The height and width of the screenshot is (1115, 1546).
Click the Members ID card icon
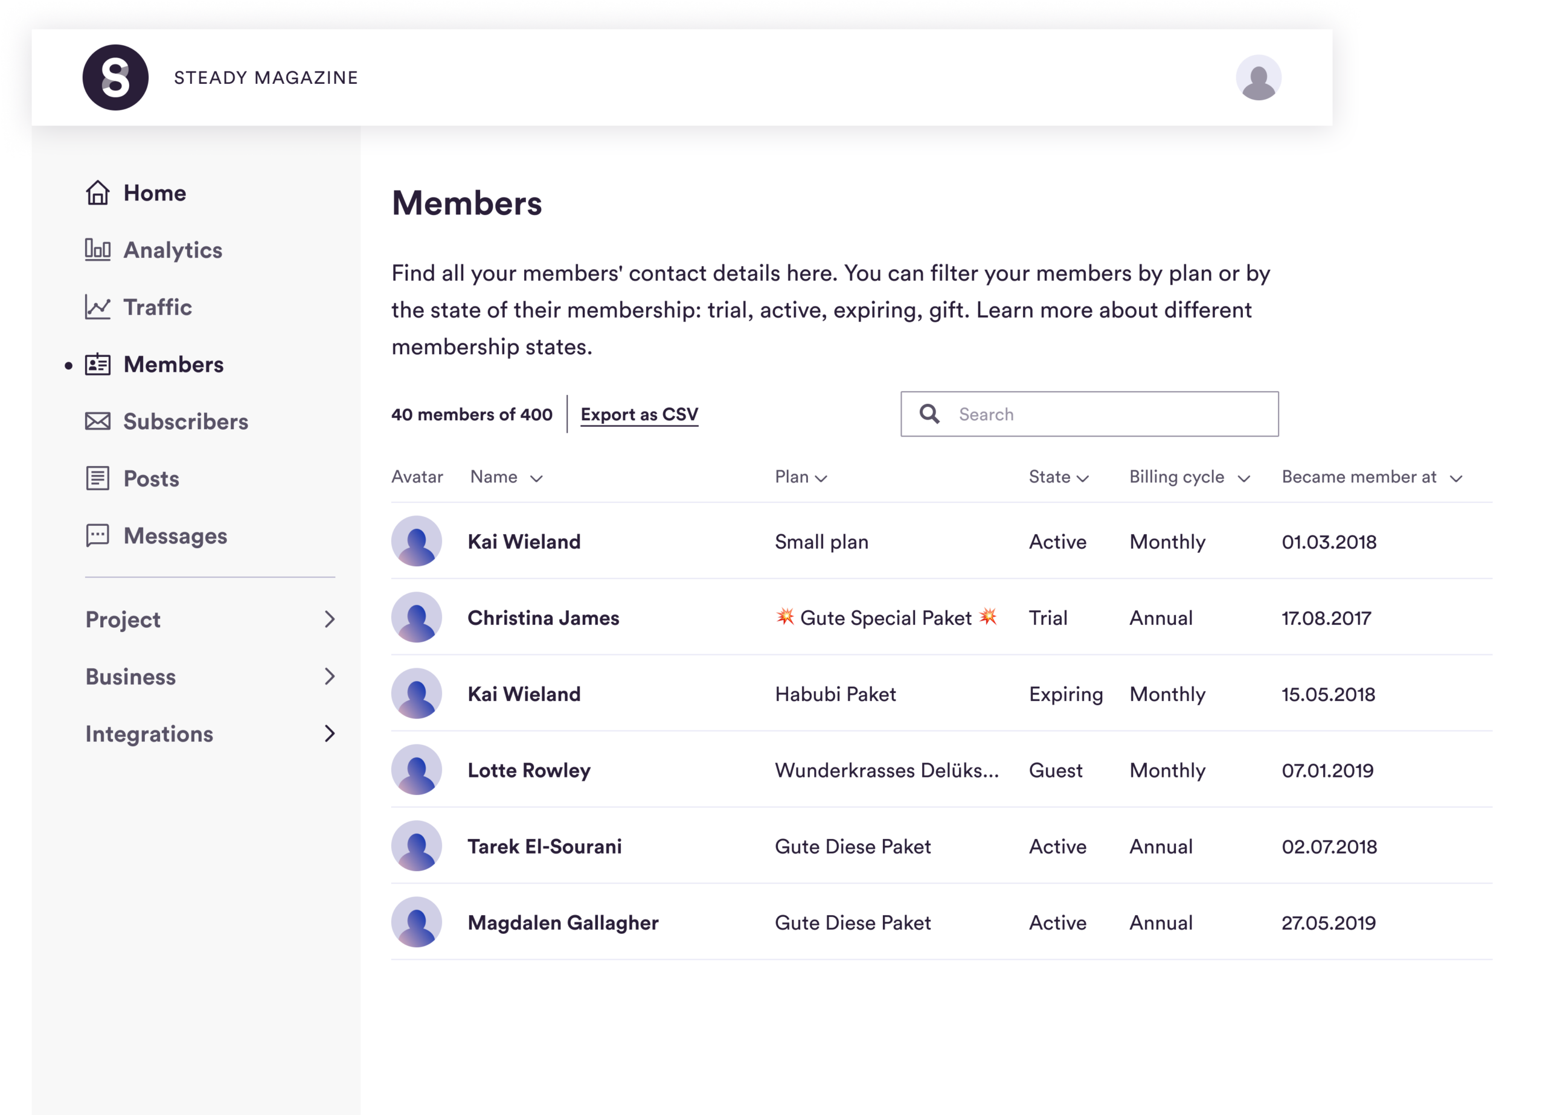pyautogui.click(x=97, y=365)
